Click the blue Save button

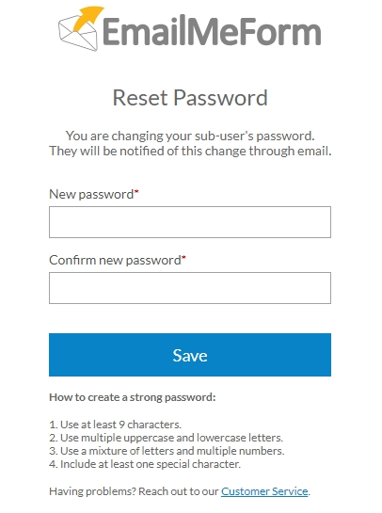(190, 355)
